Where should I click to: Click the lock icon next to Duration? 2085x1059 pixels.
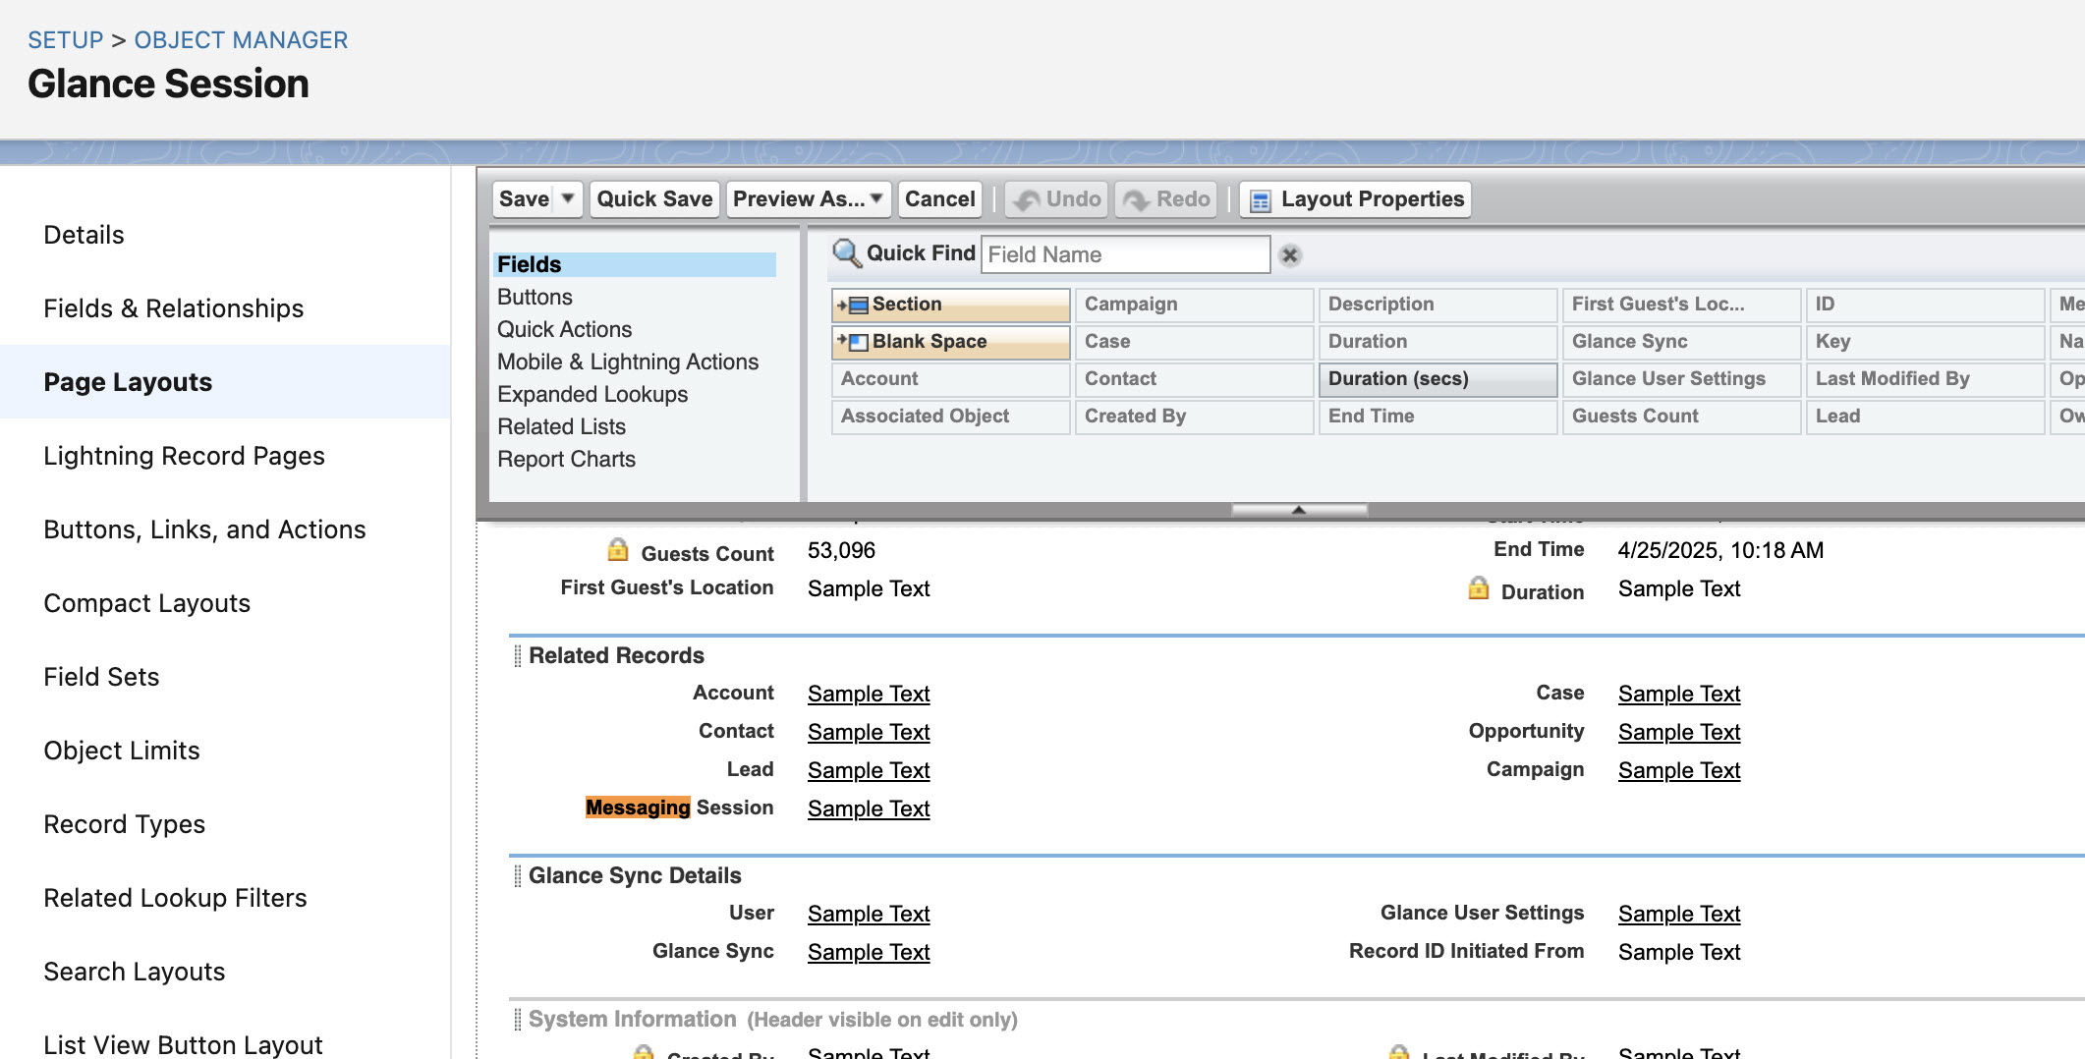tap(1478, 588)
